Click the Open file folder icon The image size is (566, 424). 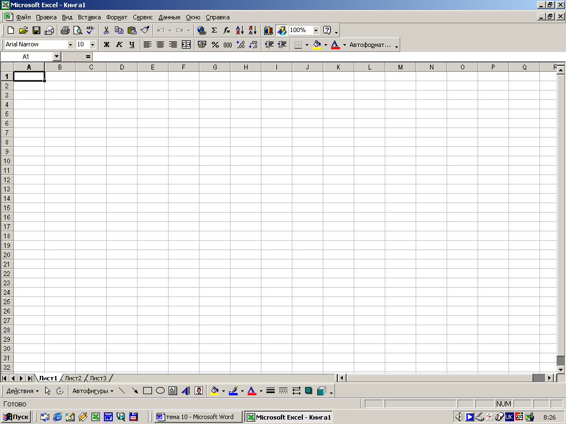(23, 30)
